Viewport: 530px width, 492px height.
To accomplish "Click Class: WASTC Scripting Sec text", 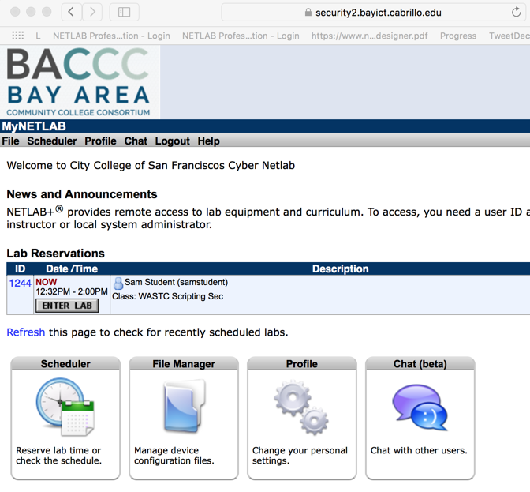I will click(168, 296).
